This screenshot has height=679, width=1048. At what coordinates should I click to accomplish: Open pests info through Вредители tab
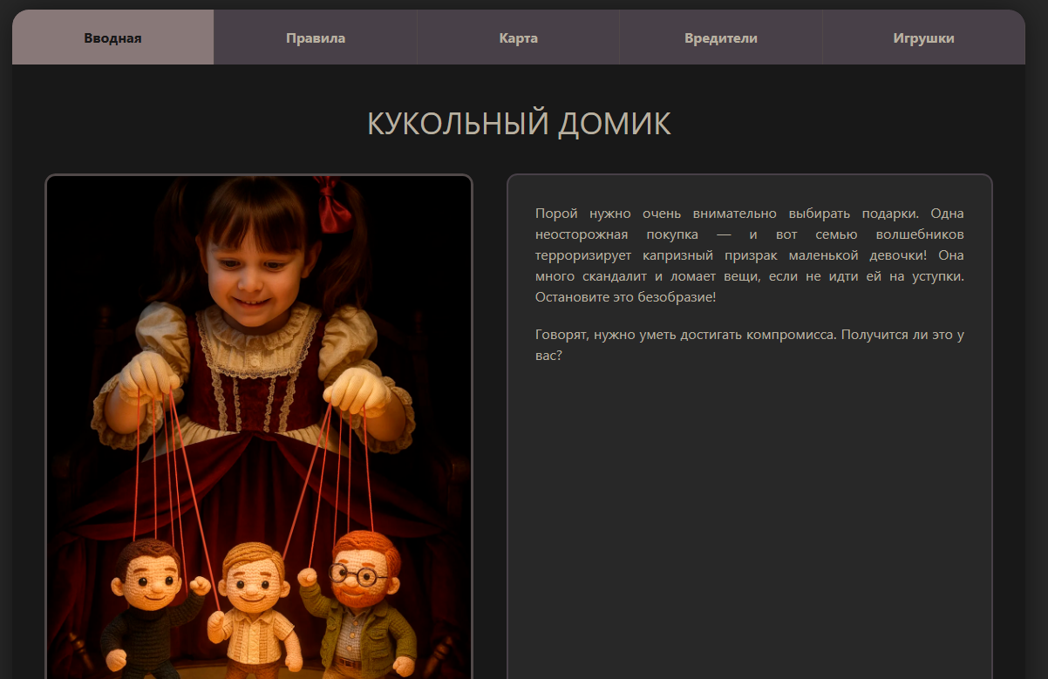click(x=720, y=37)
